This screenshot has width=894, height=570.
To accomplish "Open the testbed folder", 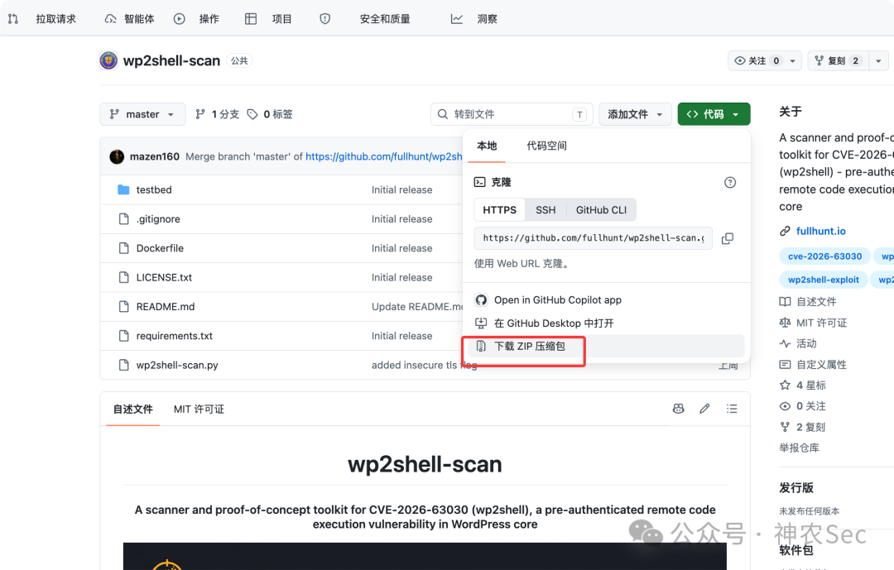I will pyautogui.click(x=154, y=189).
